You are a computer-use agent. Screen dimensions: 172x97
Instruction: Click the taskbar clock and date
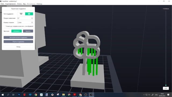[162, 95]
